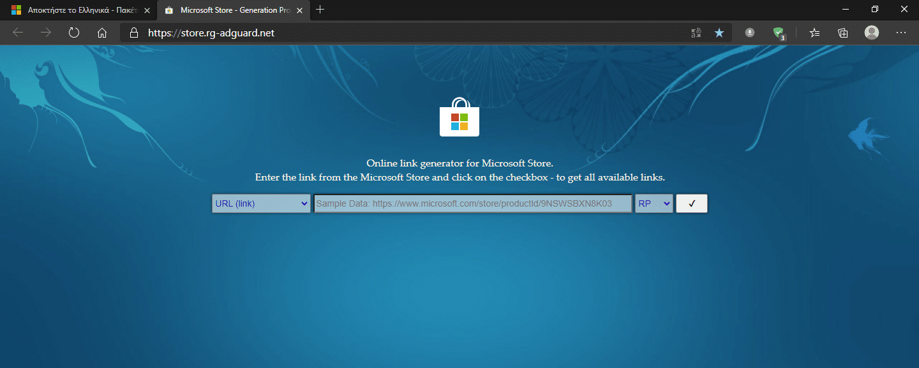Open the collections icon
The height and width of the screenshot is (368, 919).
(843, 33)
